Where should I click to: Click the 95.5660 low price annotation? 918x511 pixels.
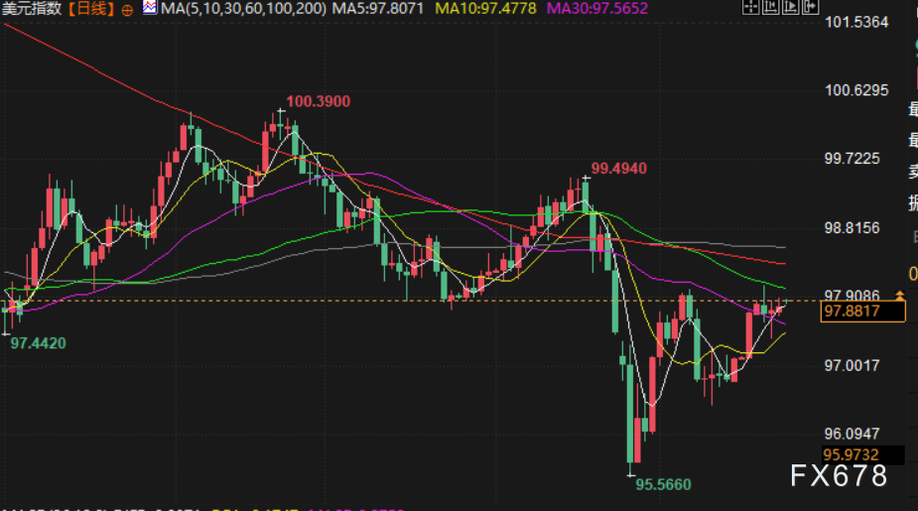click(x=663, y=484)
